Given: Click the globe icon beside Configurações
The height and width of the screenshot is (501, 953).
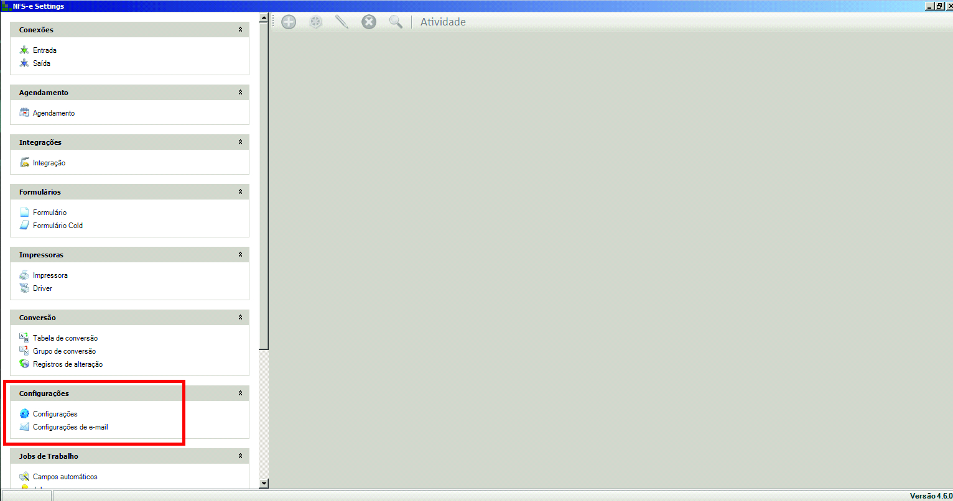Looking at the screenshot, I should (x=24, y=414).
